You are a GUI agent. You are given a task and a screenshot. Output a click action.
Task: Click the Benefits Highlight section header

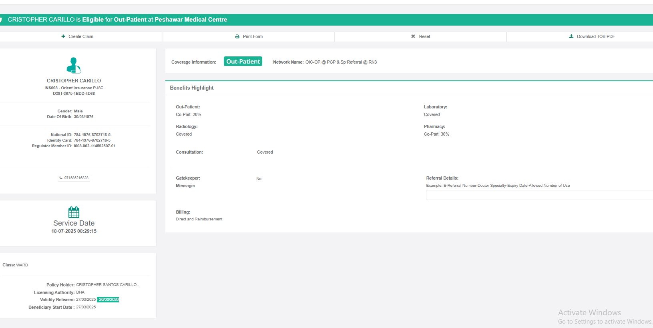192,88
